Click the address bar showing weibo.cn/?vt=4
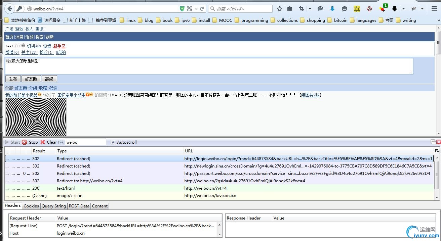The height and width of the screenshot is (241, 441). 106,9
